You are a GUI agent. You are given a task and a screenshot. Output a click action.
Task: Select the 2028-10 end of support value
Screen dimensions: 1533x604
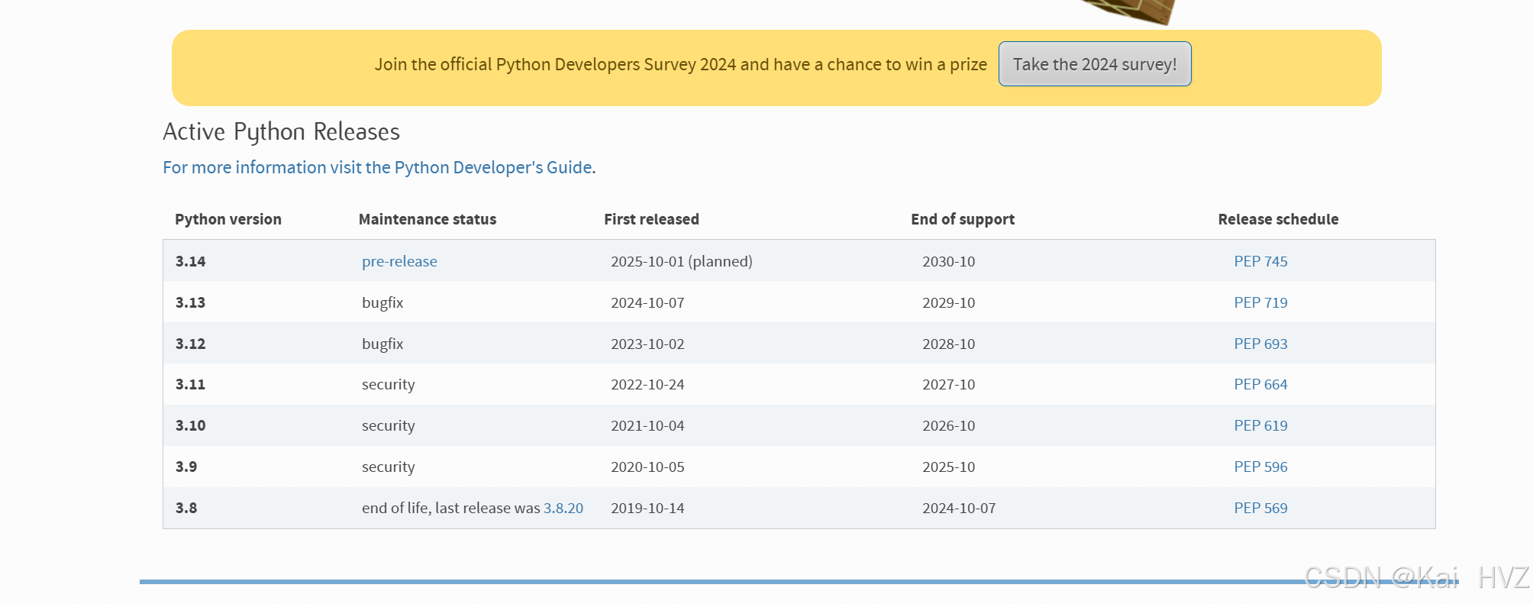pos(949,344)
